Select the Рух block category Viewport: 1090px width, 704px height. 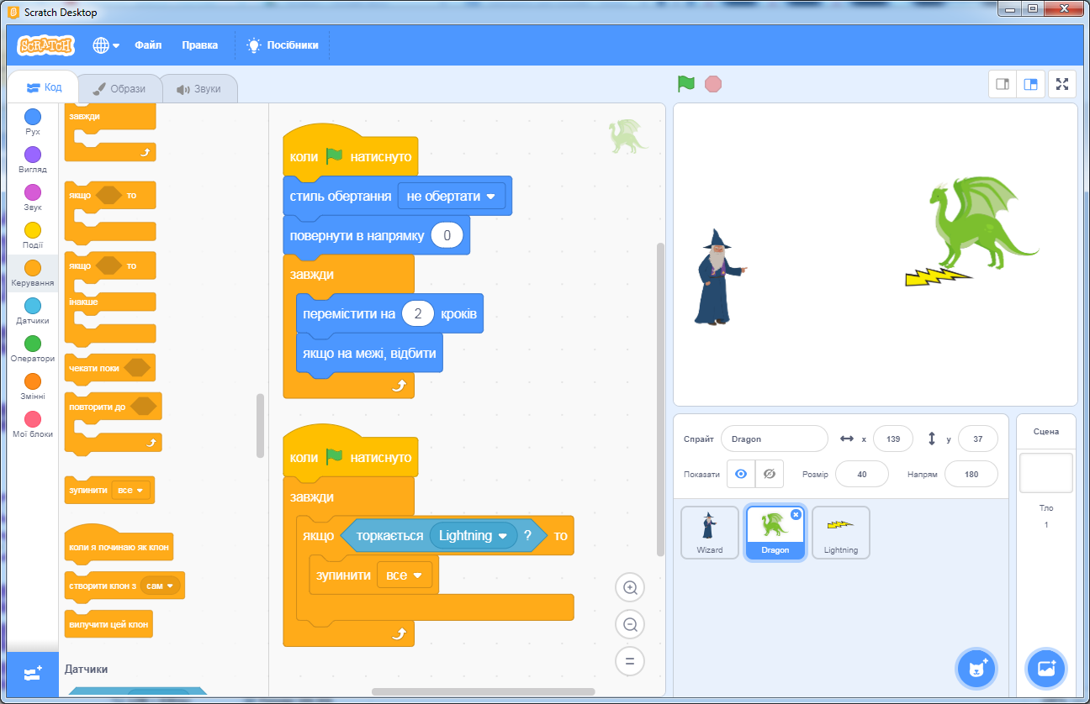point(33,122)
